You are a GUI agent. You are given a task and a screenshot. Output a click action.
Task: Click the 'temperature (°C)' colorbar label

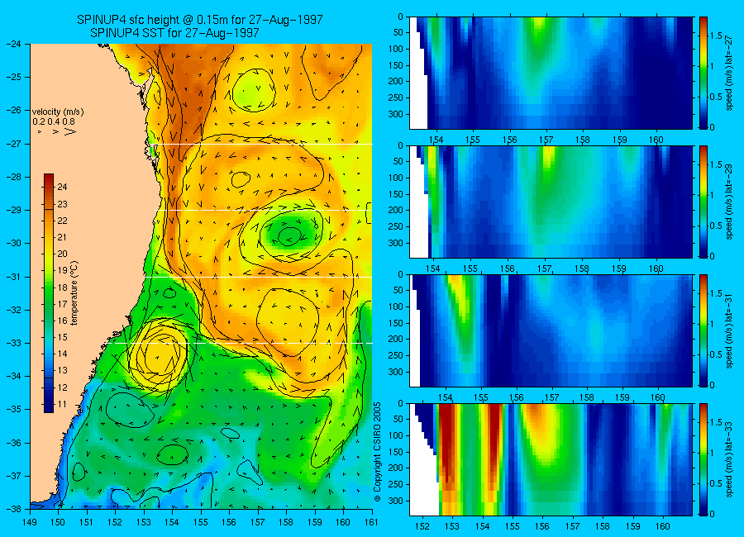pyautogui.click(x=74, y=293)
